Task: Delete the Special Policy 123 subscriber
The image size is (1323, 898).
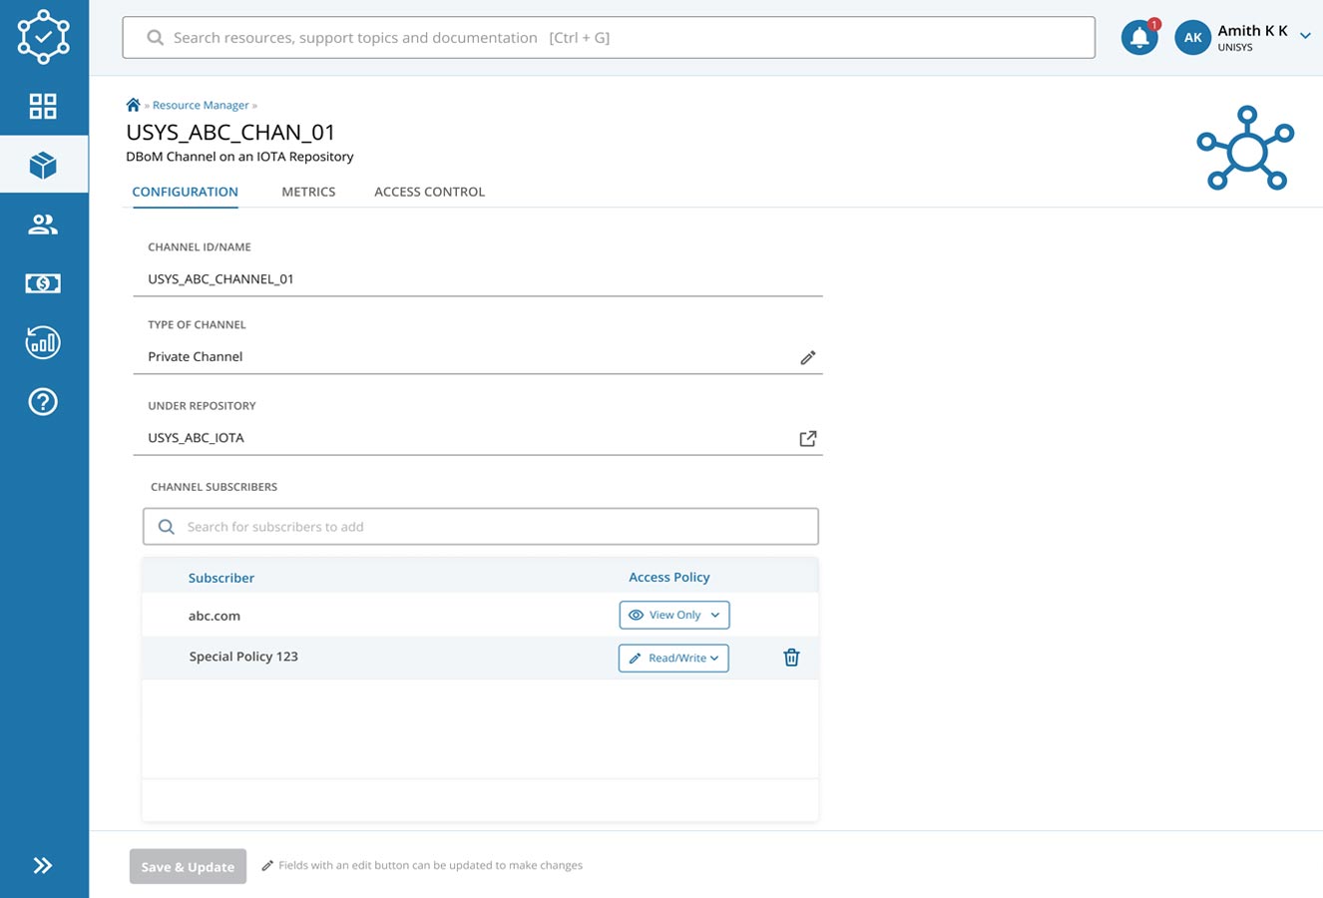Action: click(x=791, y=658)
